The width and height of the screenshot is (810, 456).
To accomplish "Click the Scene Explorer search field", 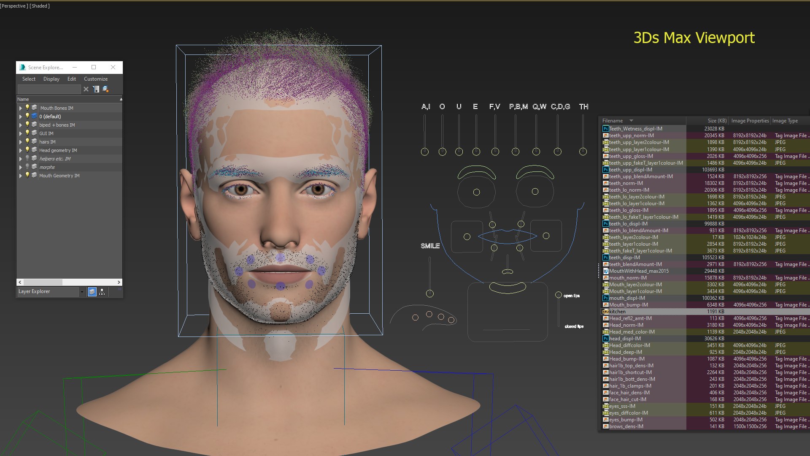I will click(49, 89).
